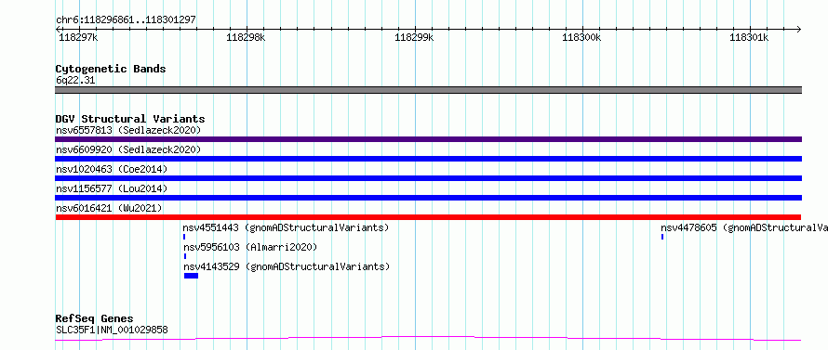Click the nsv4551443 gnomAD variant label

click(286, 227)
